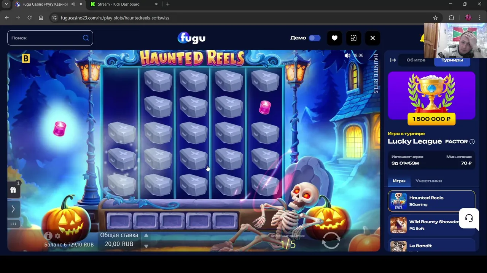The image size is (487, 273).
Task: Click the magnifier icon in search box
Action: tap(86, 38)
